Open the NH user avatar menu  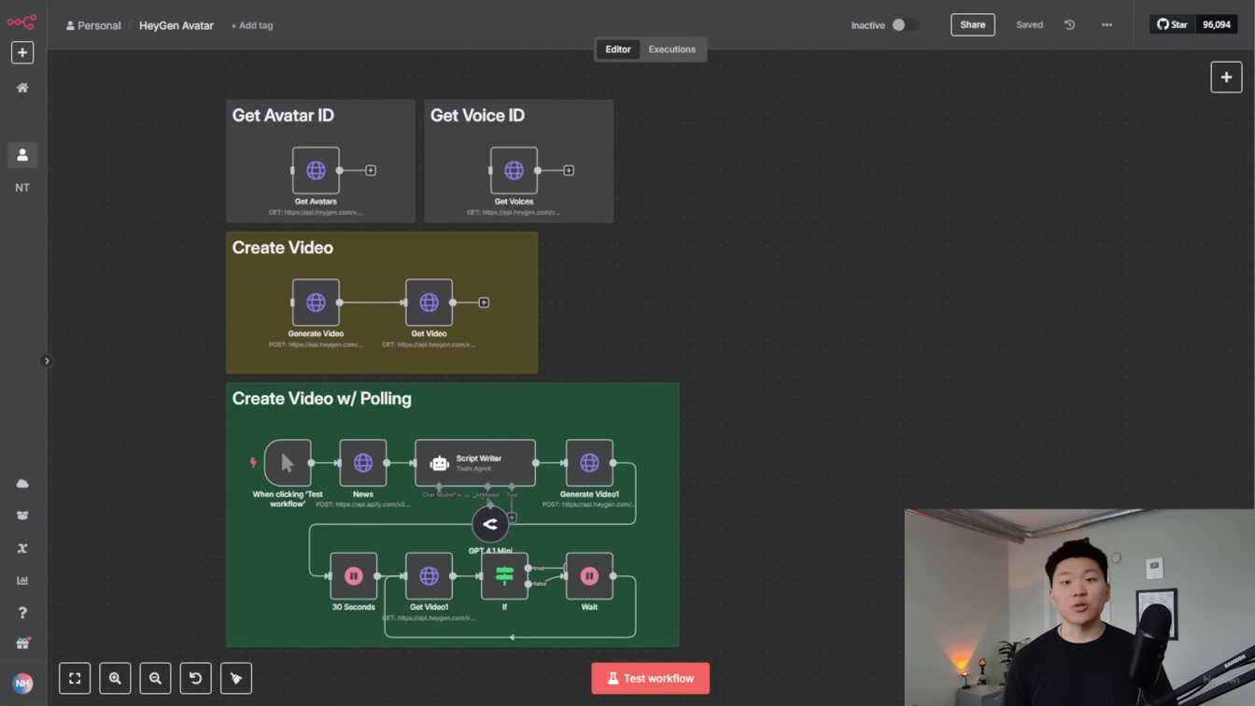[22, 683]
